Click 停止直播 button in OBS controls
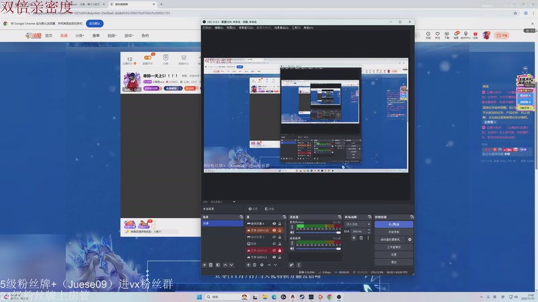Screen dimensions: 538x302 394,224
